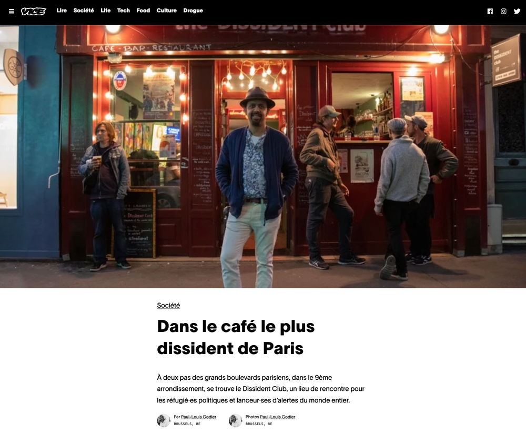Open Paul-Louis Godier link after Photos

click(277, 417)
